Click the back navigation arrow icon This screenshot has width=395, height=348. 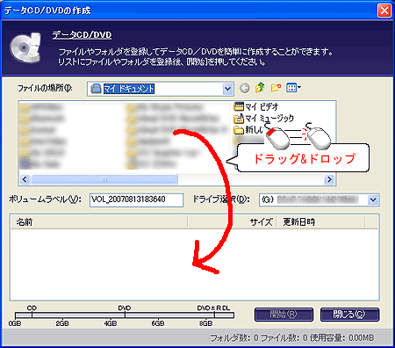(245, 88)
